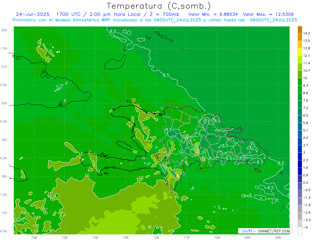This screenshot has width=312, height=241.
Task: Click the longitude axis label "71W"
Action: pyautogui.click(x=186, y=237)
